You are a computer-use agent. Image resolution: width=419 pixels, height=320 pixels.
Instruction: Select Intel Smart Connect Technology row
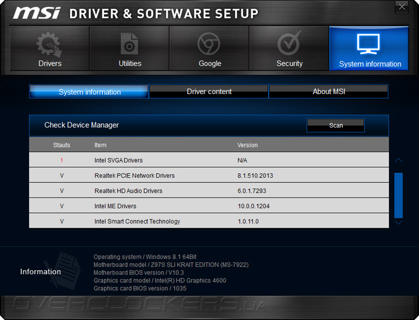[209, 221]
